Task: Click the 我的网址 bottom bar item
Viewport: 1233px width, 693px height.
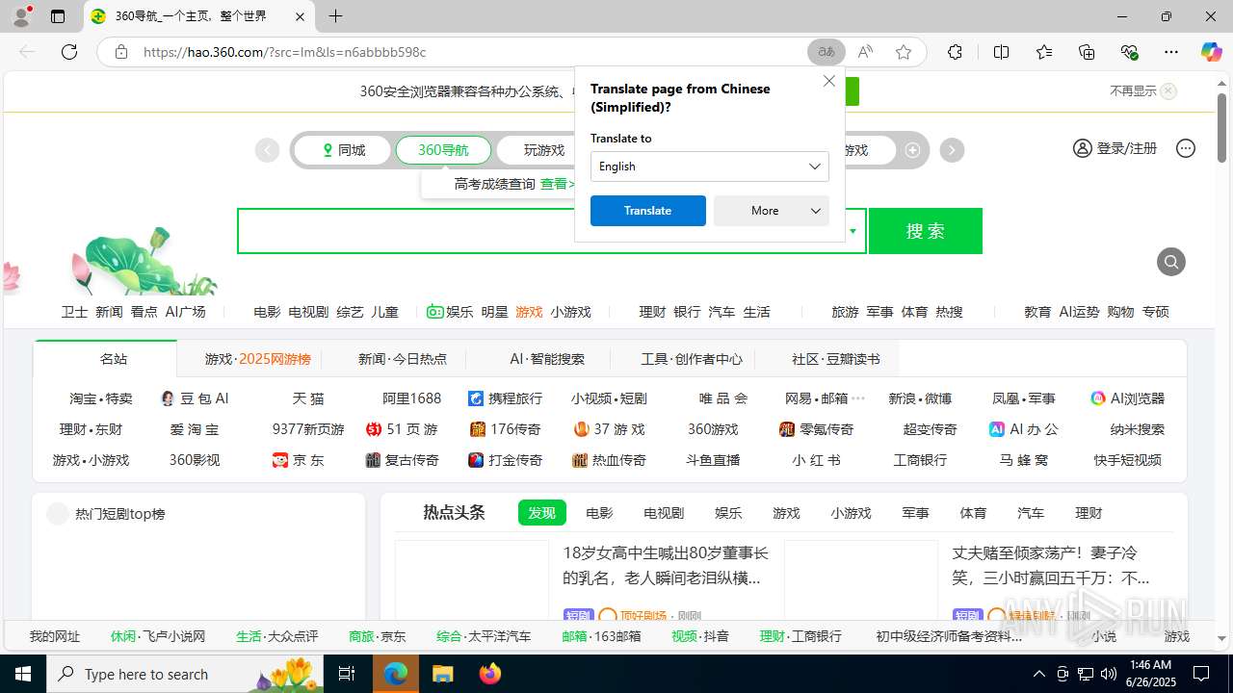Action: (55, 636)
